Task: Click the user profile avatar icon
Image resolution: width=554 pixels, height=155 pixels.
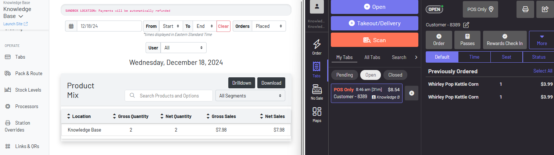Action: tap(317, 7)
